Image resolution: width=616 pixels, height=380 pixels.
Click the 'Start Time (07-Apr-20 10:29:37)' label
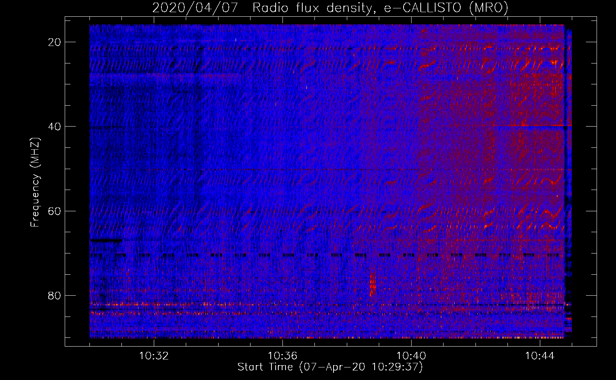(330, 367)
